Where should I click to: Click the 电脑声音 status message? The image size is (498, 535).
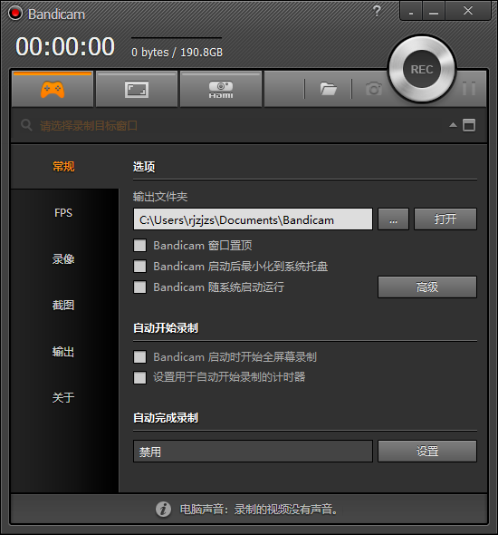[x=258, y=510]
